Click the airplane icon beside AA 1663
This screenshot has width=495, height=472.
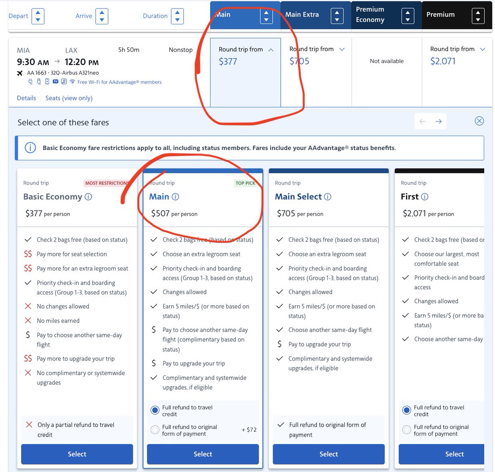(x=19, y=73)
